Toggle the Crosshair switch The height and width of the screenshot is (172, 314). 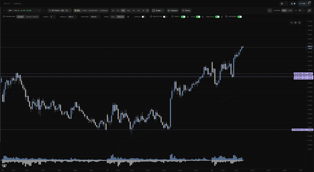click(240, 17)
